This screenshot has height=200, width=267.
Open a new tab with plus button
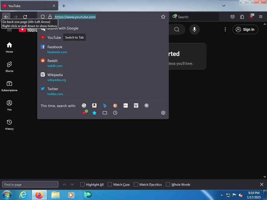point(64,6)
